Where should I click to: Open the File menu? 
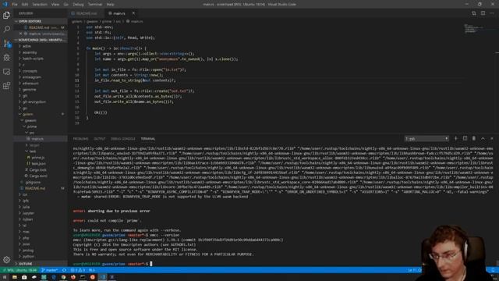click(x=14, y=5)
